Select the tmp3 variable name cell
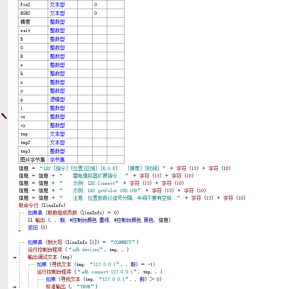291x289 pixels. [x=33, y=151]
